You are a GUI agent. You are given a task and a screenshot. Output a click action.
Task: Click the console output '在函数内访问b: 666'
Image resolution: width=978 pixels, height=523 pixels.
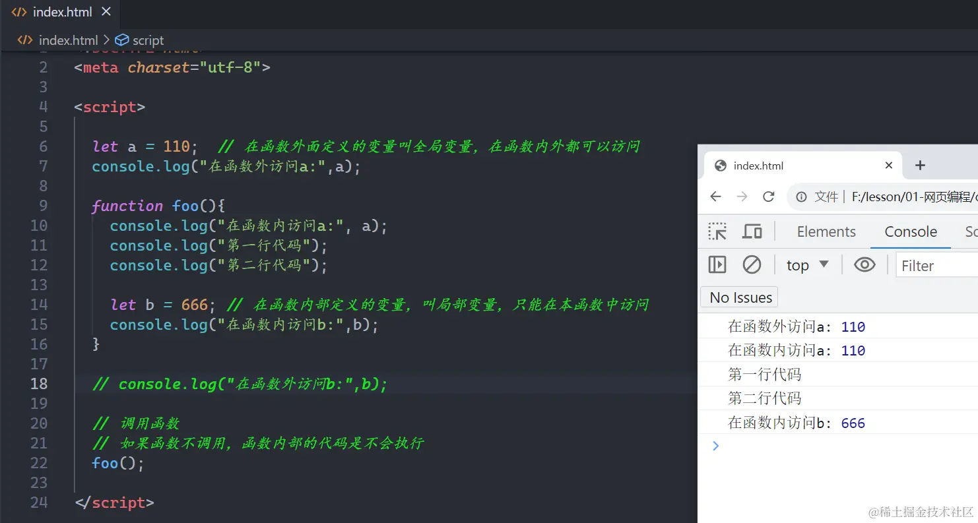[x=797, y=423]
